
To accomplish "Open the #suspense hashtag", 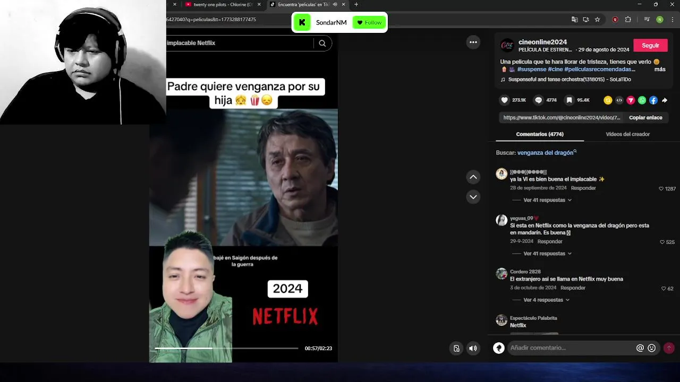I will pyautogui.click(x=531, y=70).
